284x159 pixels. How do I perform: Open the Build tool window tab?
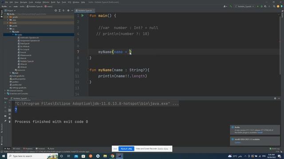tap(51, 149)
